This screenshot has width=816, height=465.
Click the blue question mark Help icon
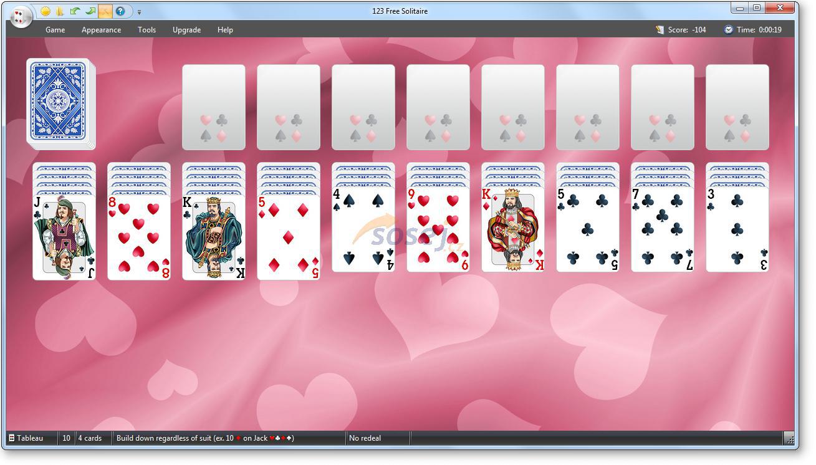point(120,11)
